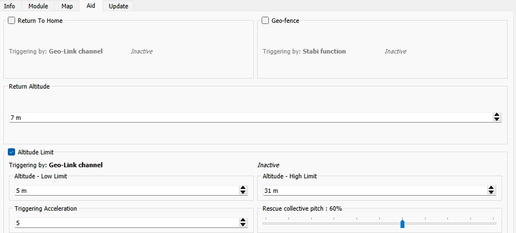Select the Map tab
Screen dimensions: 516x233
(x=67, y=6)
